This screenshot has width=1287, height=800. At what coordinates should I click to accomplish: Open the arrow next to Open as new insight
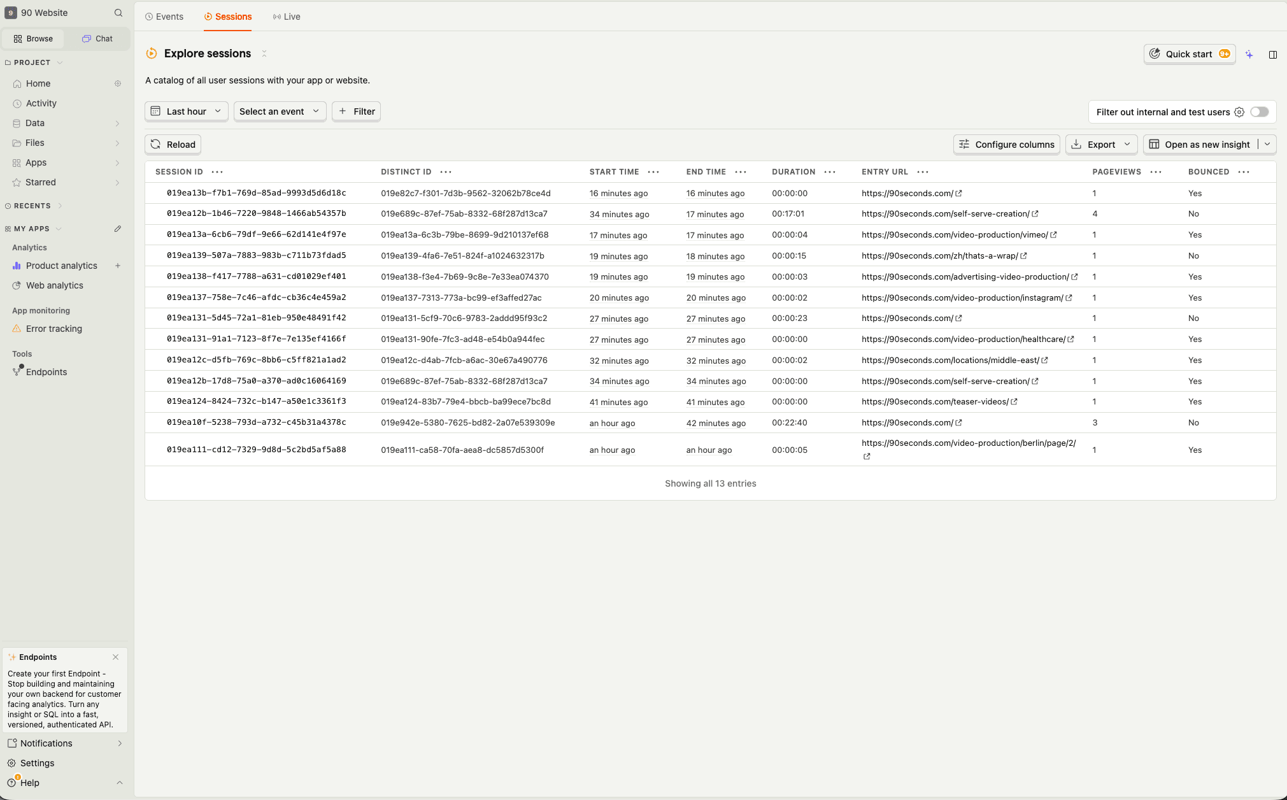1267,145
